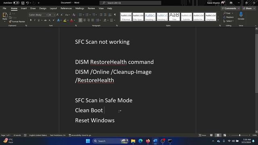The image size is (258, 145).
Task: Increase paragraph indent
Action: pyautogui.click(x=105, y=15)
